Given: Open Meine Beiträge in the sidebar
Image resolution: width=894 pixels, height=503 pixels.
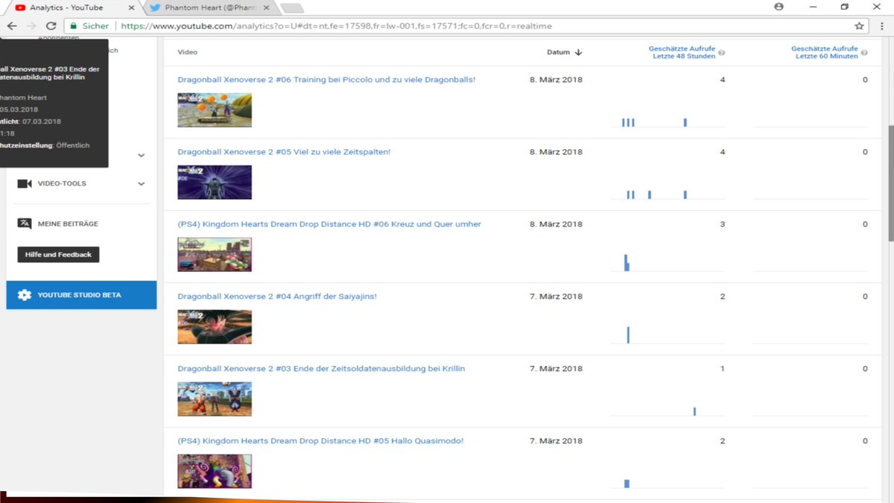Looking at the screenshot, I should 68,224.
